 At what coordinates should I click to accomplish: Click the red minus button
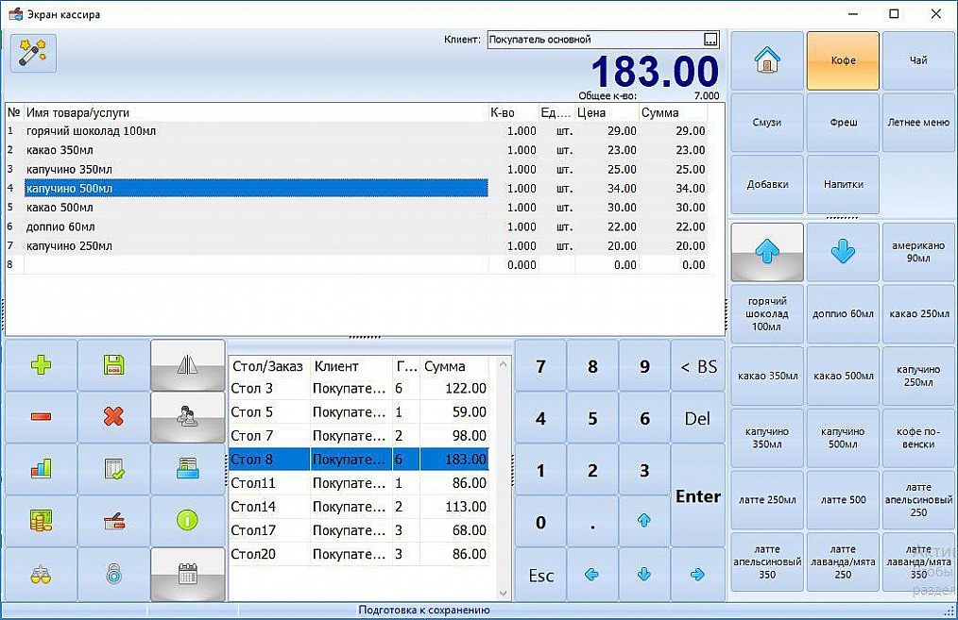(x=41, y=417)
